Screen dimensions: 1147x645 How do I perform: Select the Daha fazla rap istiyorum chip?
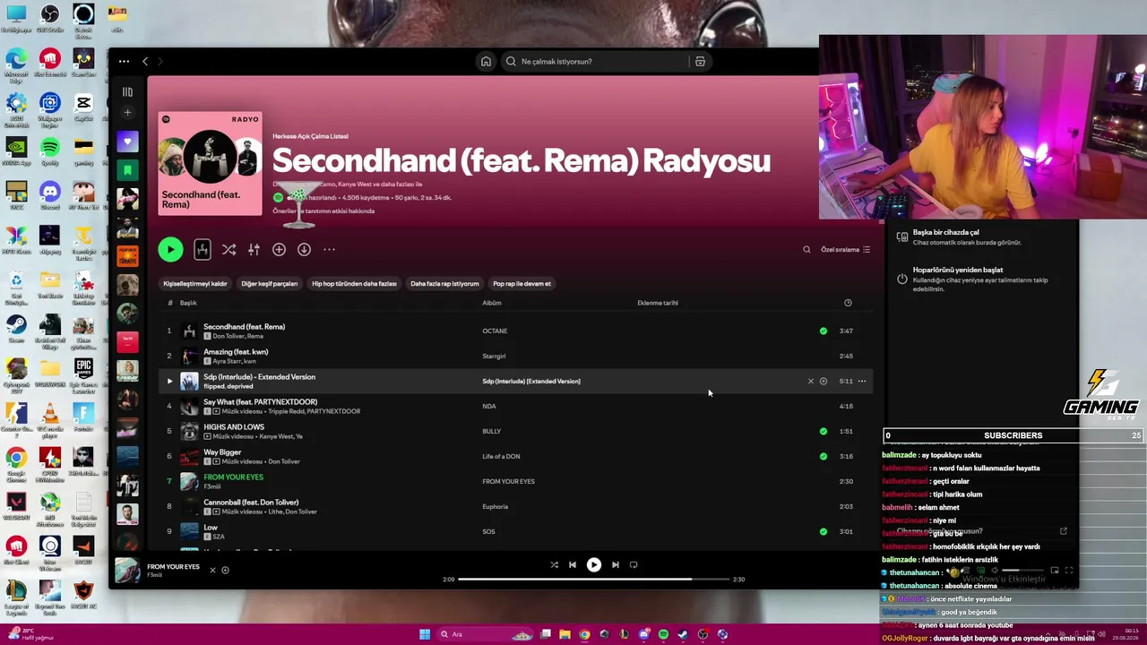click(x=444, y=284)
